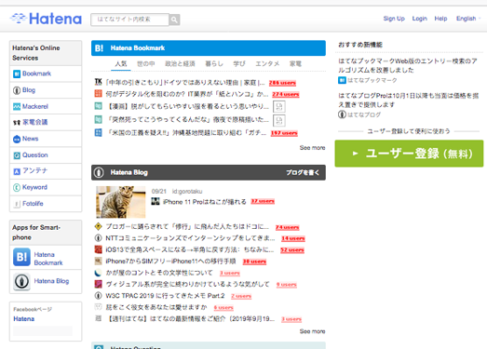
Task: Open the はてなブログPro price announcement
Action: pyautogui.click(x=409, y=100)
